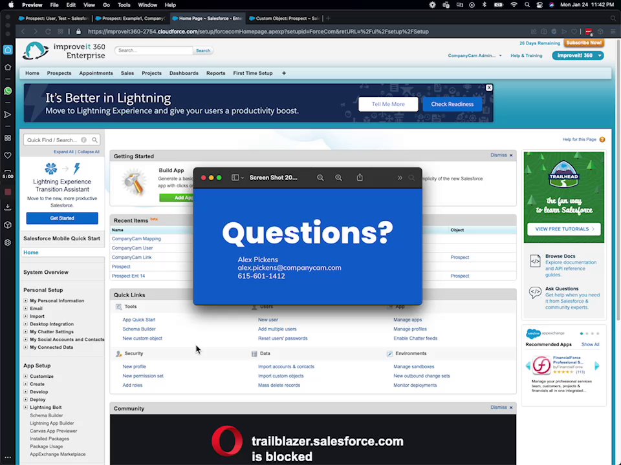Click View Free Tutorials button
Screen dimensions: 621x465
point(564,229)
